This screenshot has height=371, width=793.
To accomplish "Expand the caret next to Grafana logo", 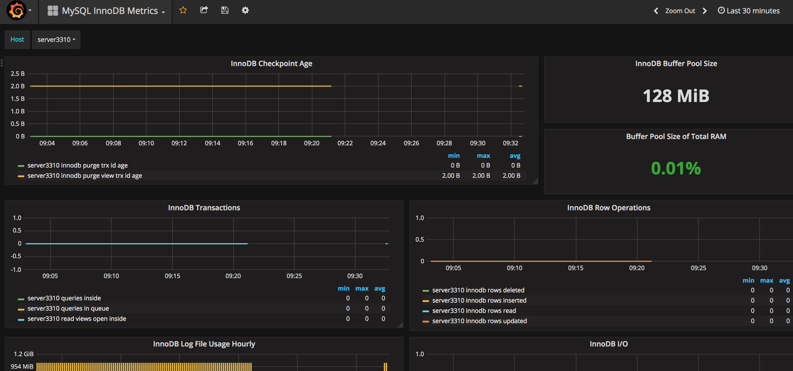I will click(x=30, y=11).
